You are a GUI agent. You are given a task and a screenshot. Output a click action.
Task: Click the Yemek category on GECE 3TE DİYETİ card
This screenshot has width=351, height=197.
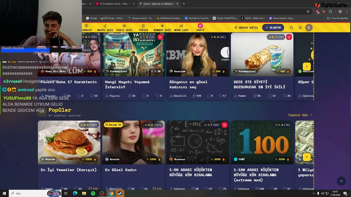(x=240, y=96)
